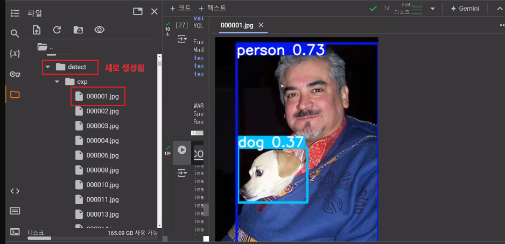
Task: Open RAM and disk resource indicator
Action: click(408, 9)
